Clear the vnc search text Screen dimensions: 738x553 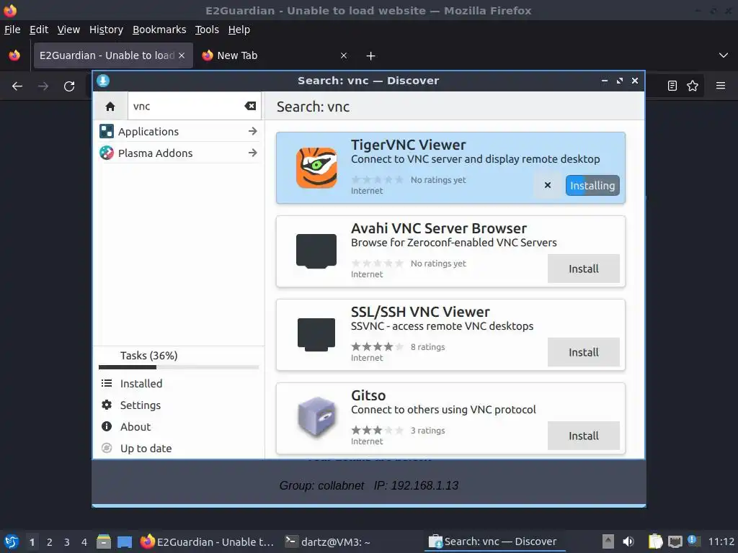tap(250, 107)
